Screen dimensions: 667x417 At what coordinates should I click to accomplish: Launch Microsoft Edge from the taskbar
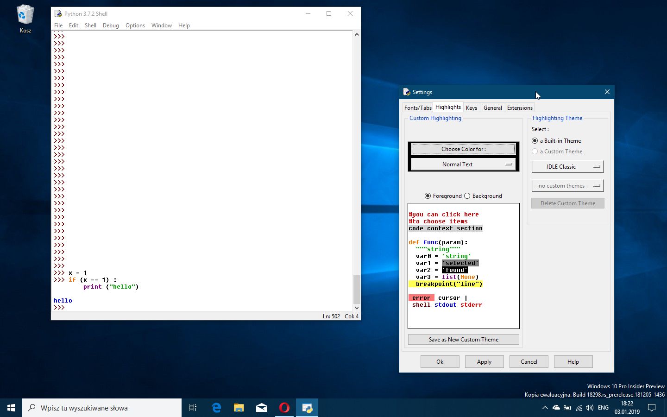tap(216, 408)
